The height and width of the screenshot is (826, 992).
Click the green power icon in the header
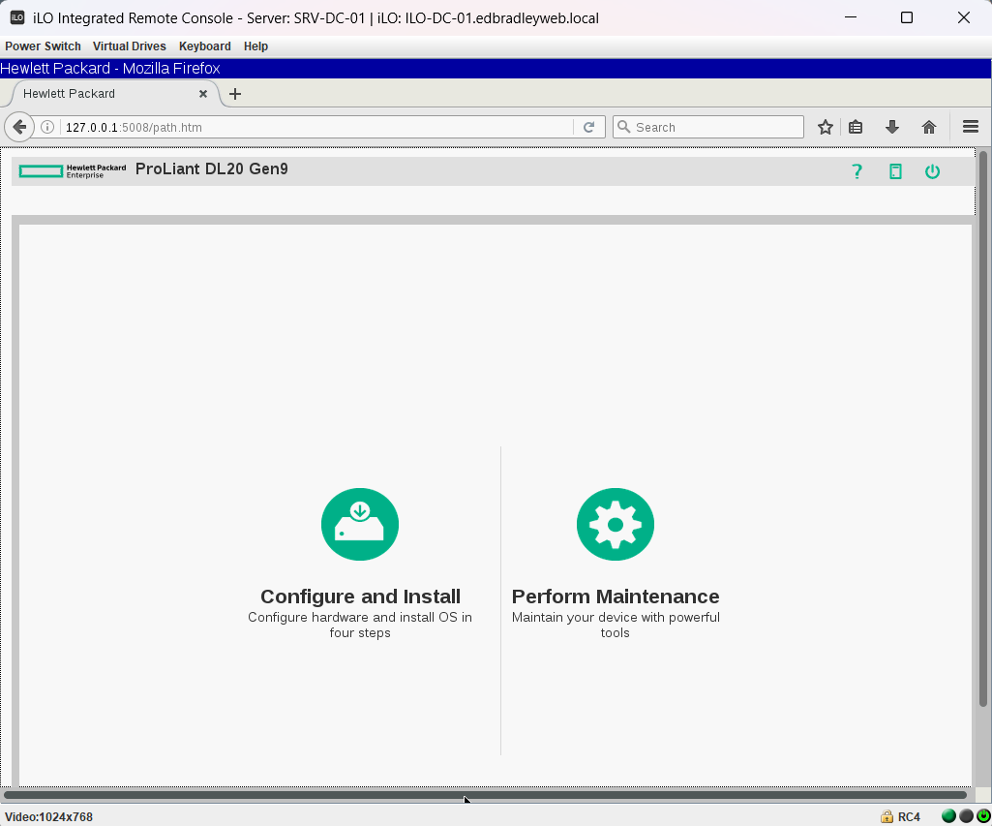[931, 171]
